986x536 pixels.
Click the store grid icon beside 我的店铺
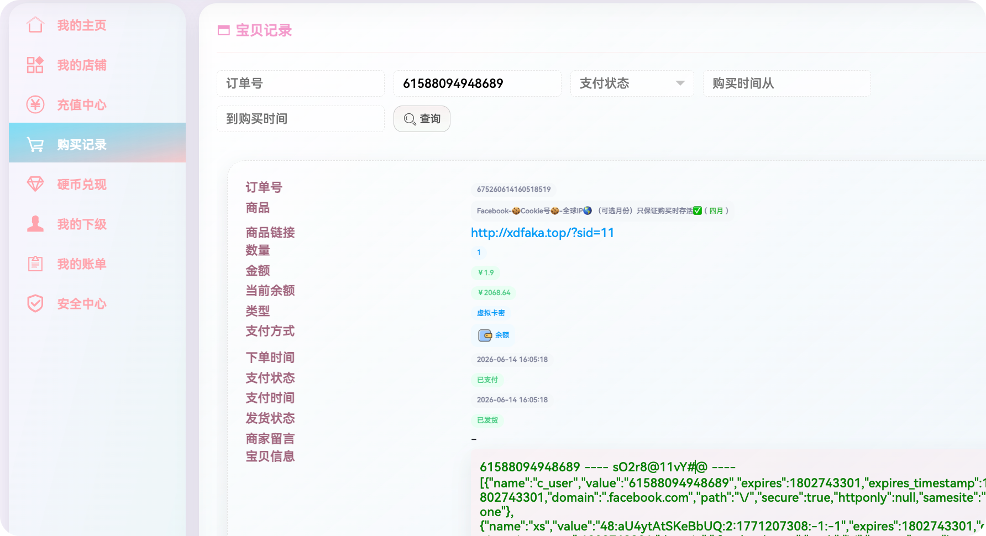pos(35,65)
